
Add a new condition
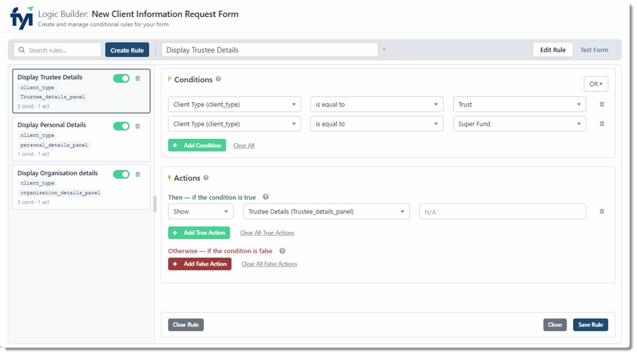[x=197, y=146]
